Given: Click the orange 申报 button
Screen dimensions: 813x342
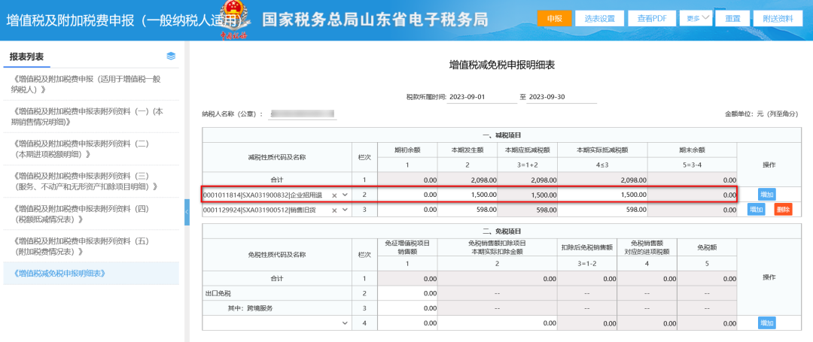Looking at the screenshot, I should 554,18.
